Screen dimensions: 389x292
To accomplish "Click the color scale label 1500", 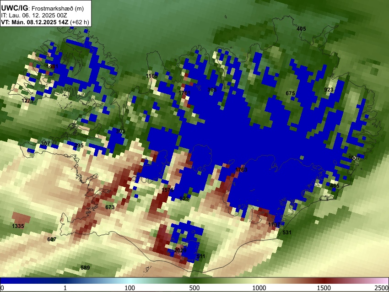I will pos(324,288).
